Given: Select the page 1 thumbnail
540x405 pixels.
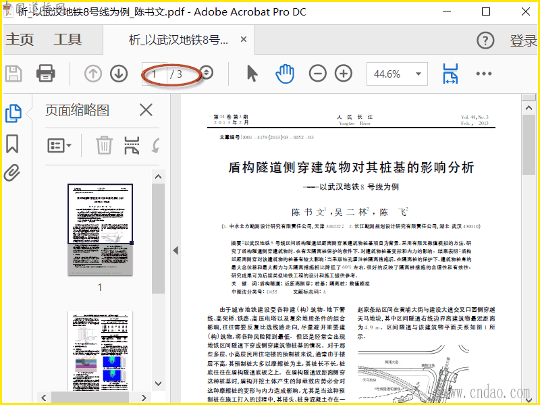Looking at the screenshot, I should pyautogui.click(x=100, y=230).
